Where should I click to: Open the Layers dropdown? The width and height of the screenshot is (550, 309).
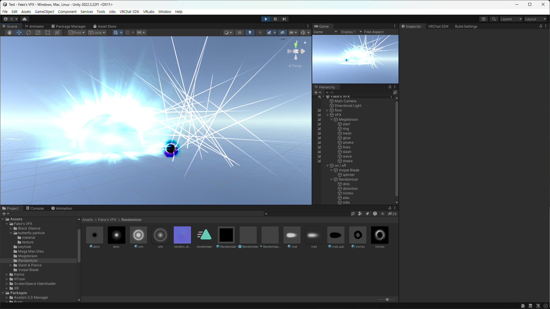pyautogui.click(x=511, y=19)
